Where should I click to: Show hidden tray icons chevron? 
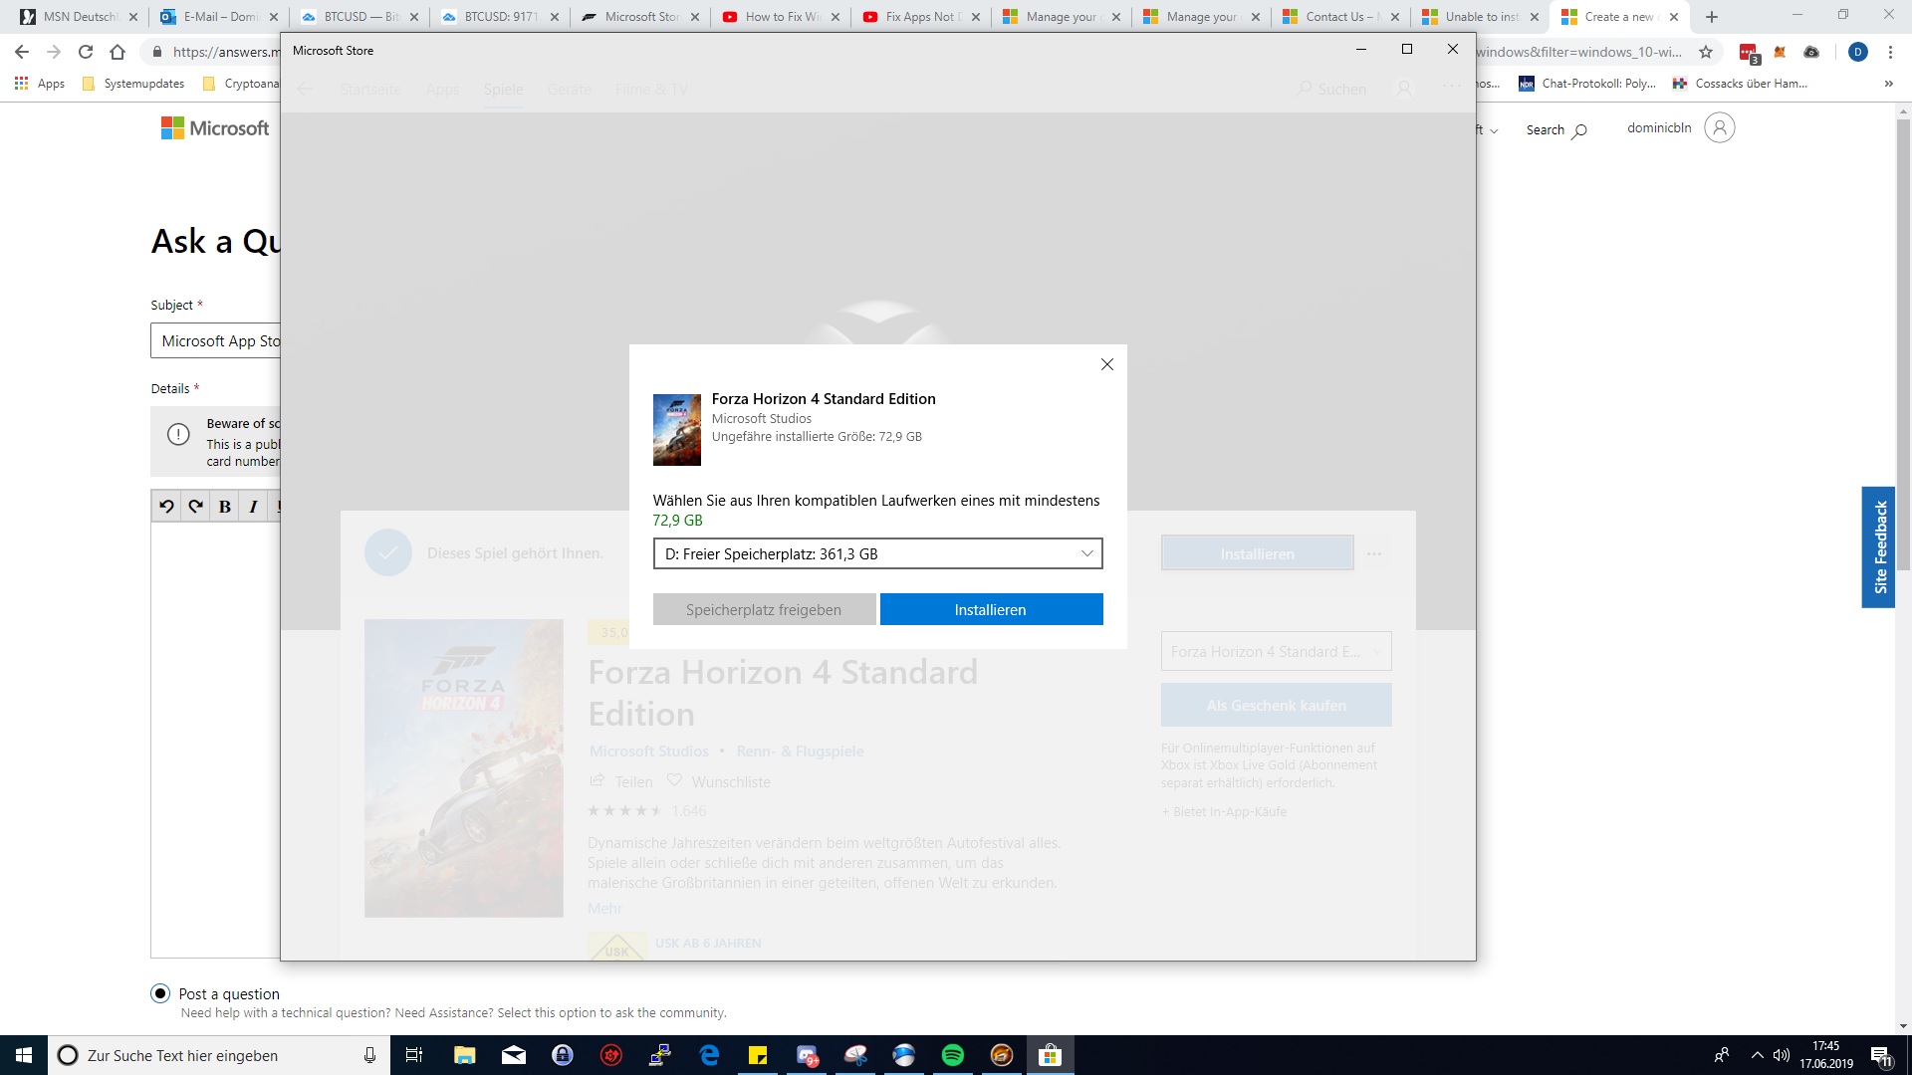point(1757,1055)
